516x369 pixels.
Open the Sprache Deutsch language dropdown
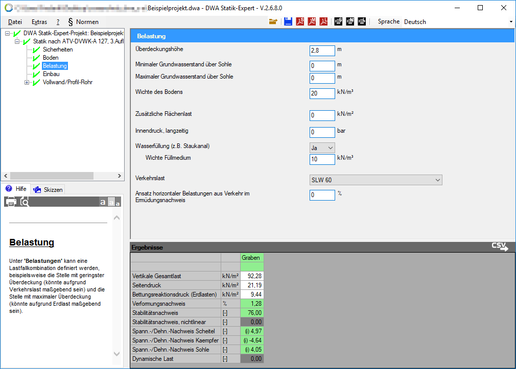(x=458, y=22)
